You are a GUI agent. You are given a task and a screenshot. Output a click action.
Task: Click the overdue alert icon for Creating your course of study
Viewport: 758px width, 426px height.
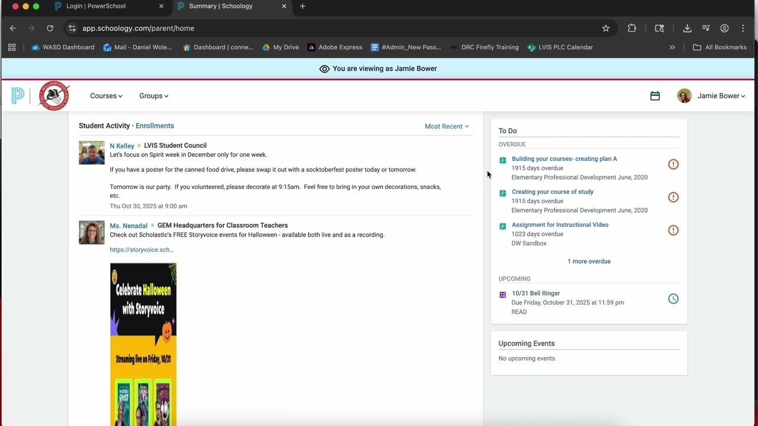(x=673, y=197)
